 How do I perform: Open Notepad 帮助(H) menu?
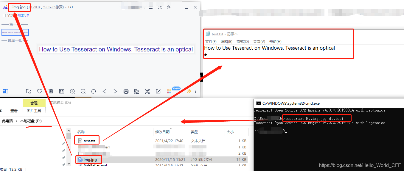click(275, 42)
